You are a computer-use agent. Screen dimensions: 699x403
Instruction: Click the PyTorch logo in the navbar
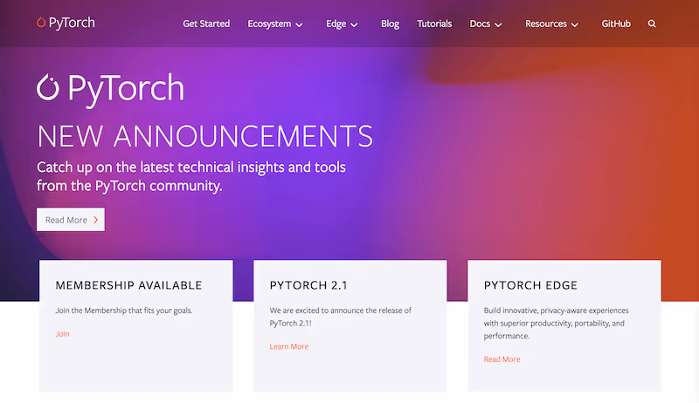66,23
